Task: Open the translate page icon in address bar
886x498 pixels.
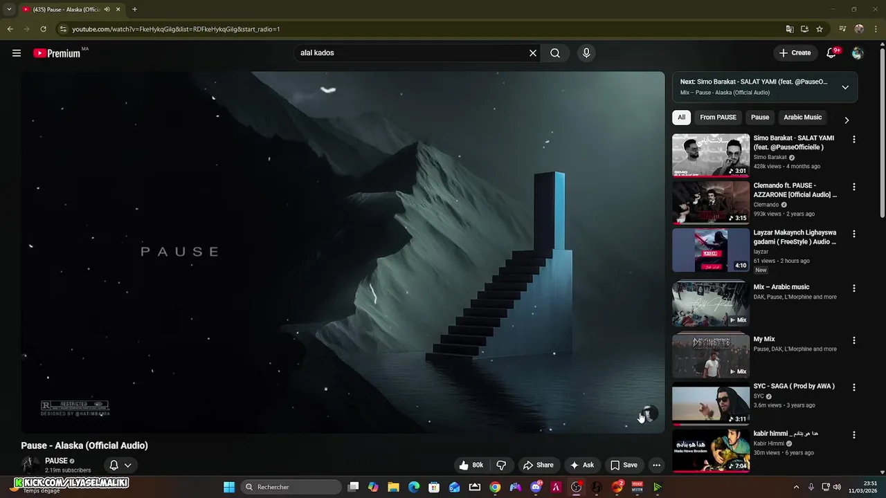Action: click(x=790, y=29)
